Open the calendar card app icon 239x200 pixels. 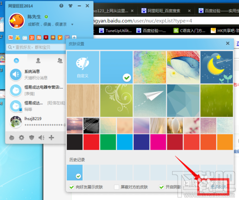point(25,38)
